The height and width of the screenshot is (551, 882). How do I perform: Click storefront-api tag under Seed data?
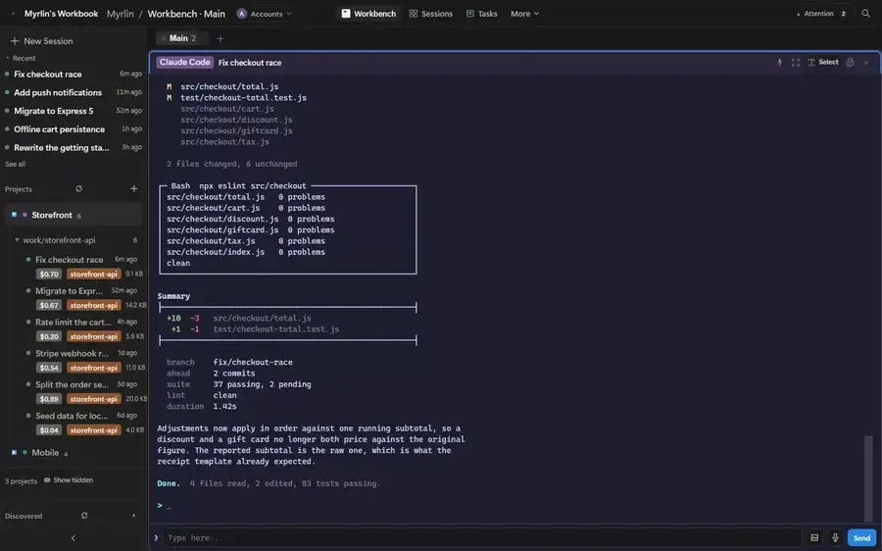pos(93,430)
